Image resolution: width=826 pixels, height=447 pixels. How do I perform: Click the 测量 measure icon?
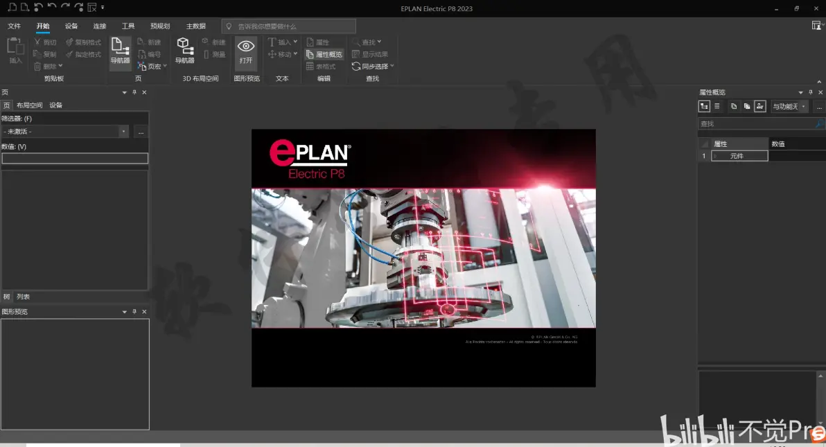[206, 54]
